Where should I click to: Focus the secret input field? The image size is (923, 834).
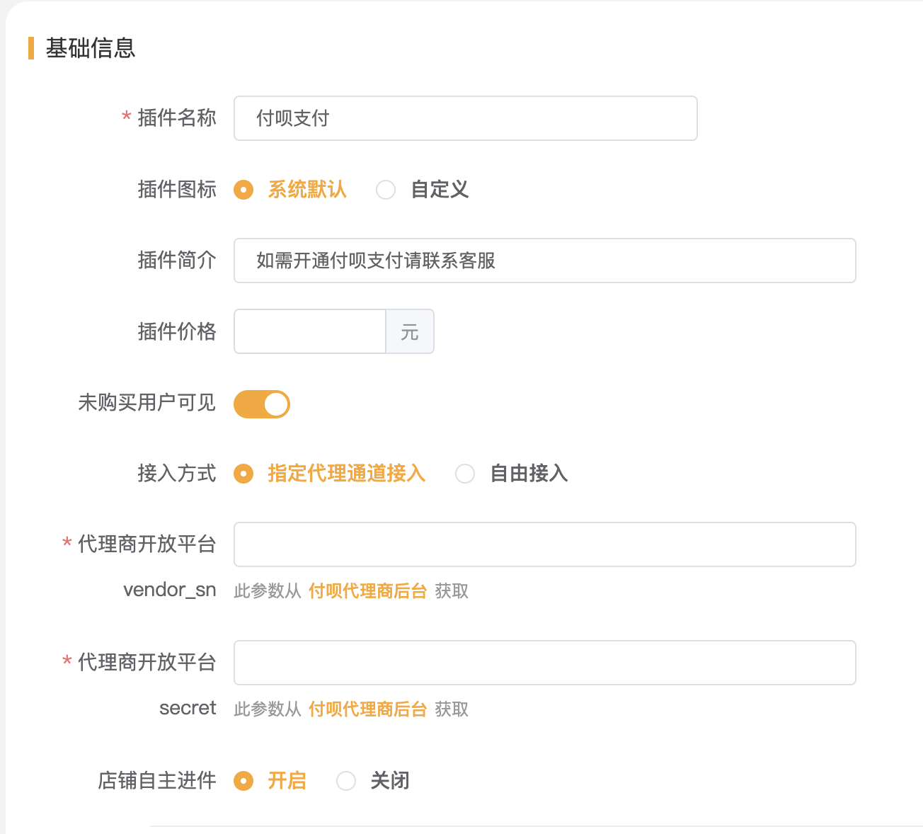(544, 663)
